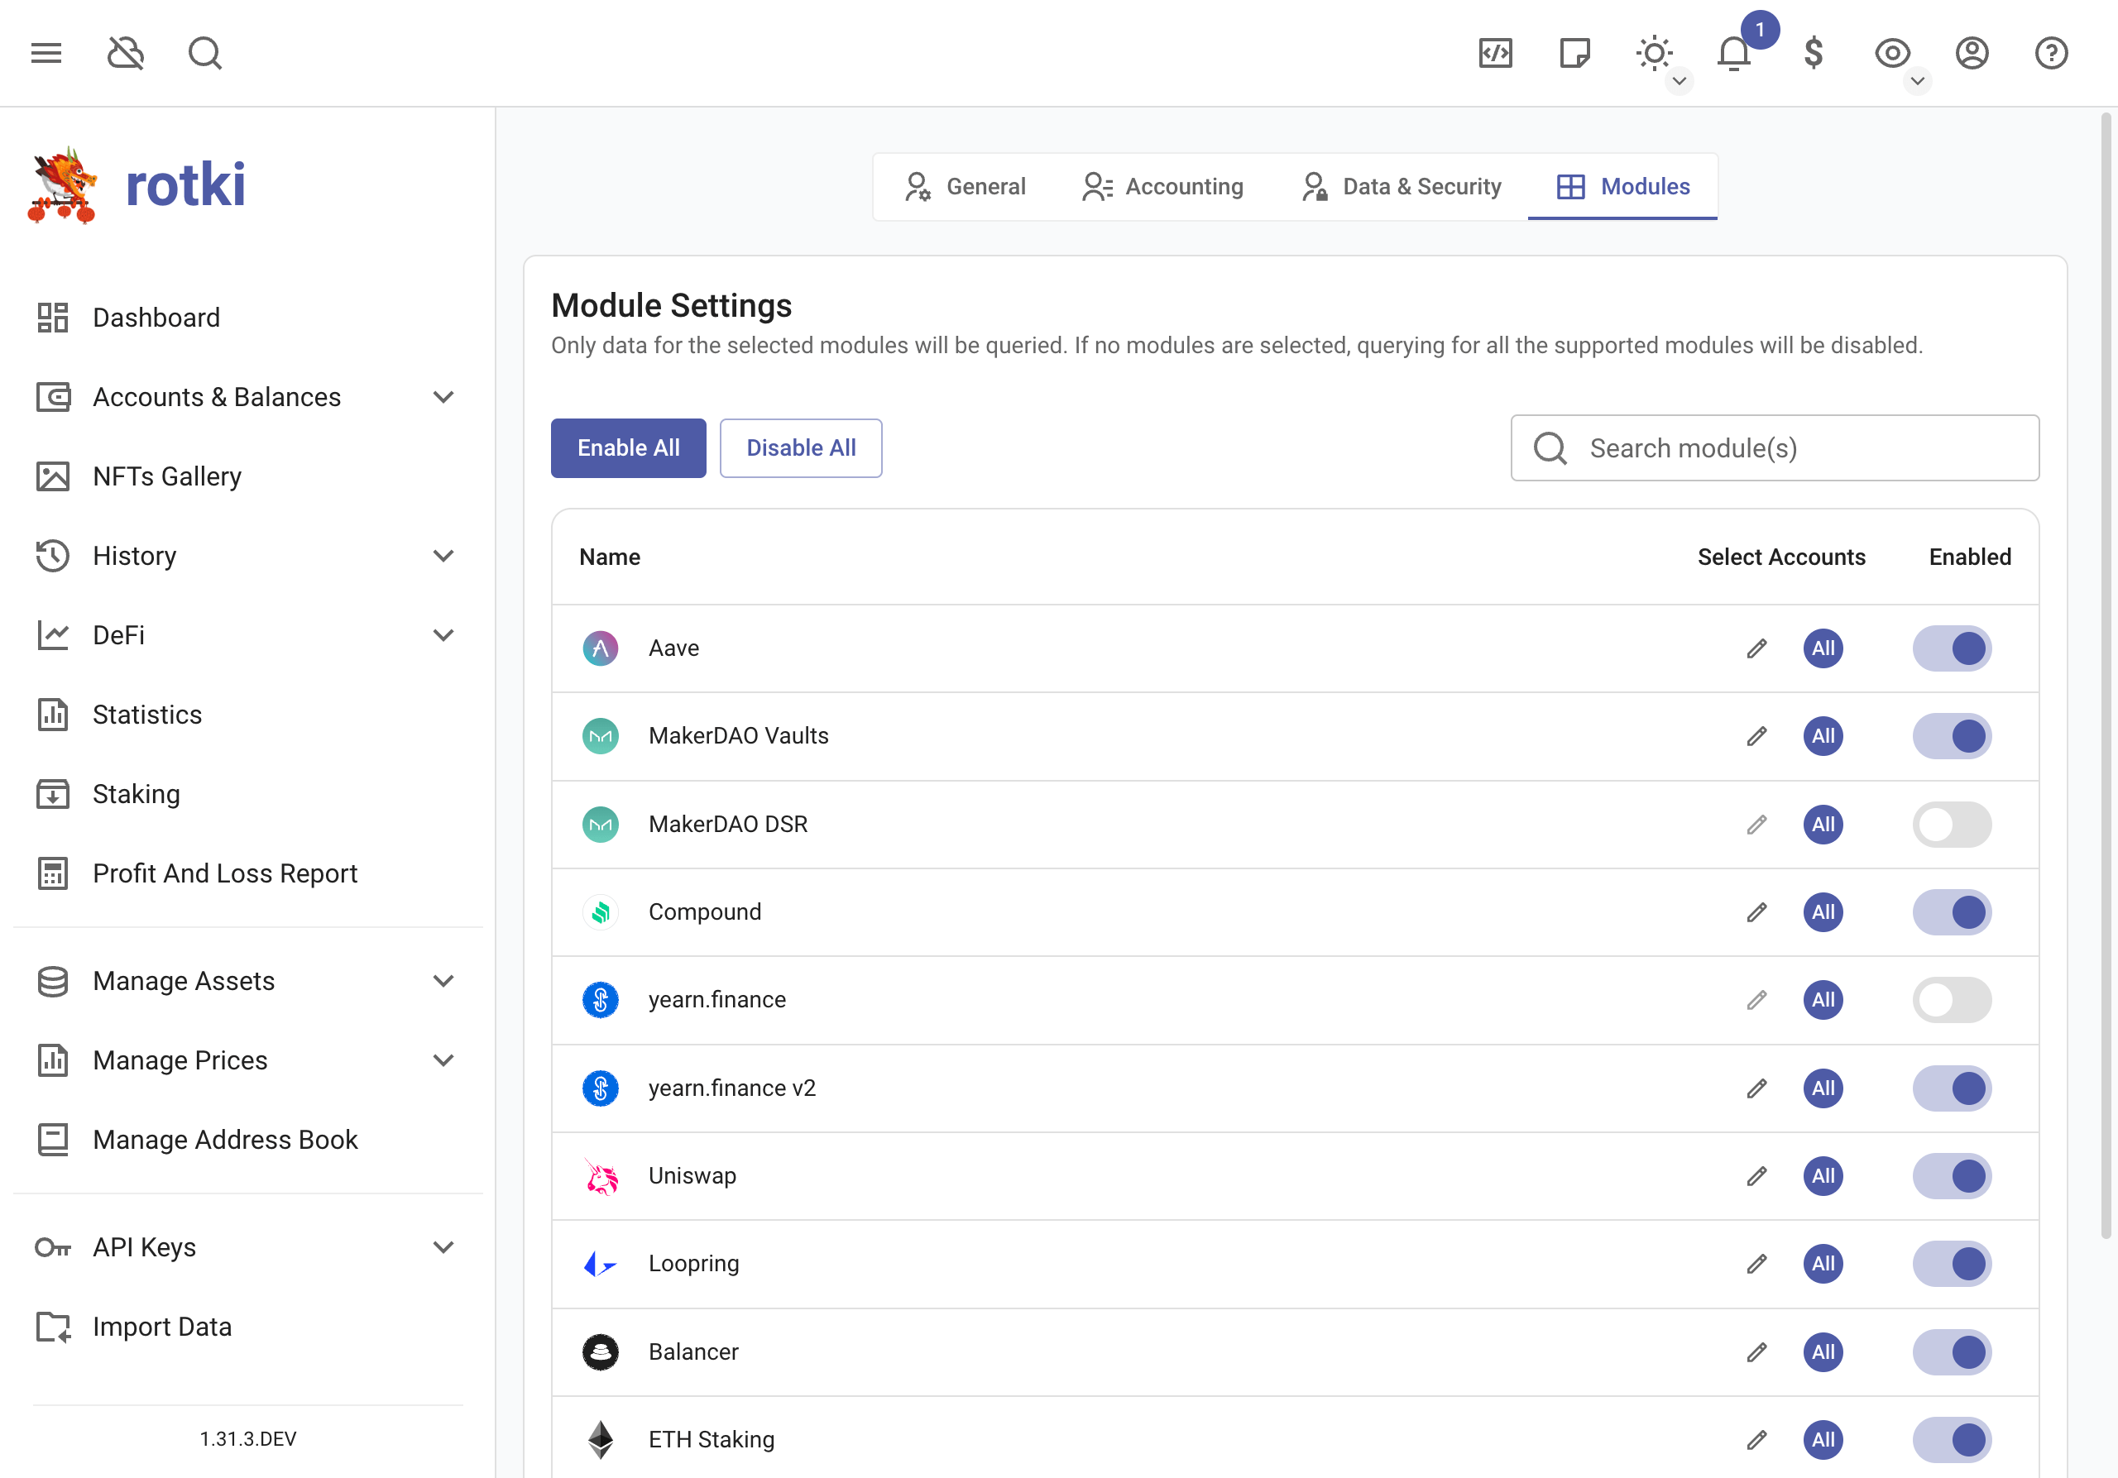2118x1478 pixels.
Task: Disable the yearn.finance v2 toggle
Action: [x=1952, y=1088]
